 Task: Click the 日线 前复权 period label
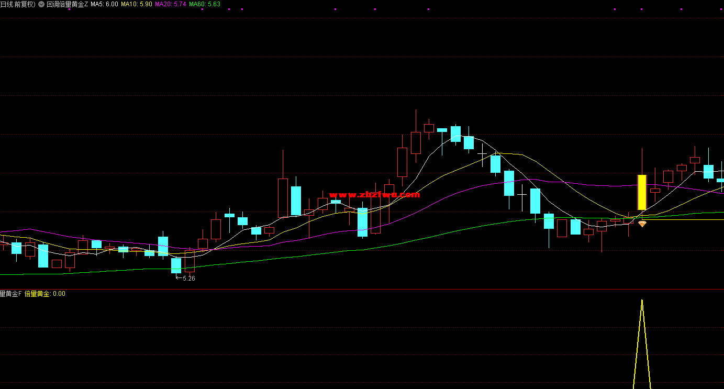[x=17, y=4]
